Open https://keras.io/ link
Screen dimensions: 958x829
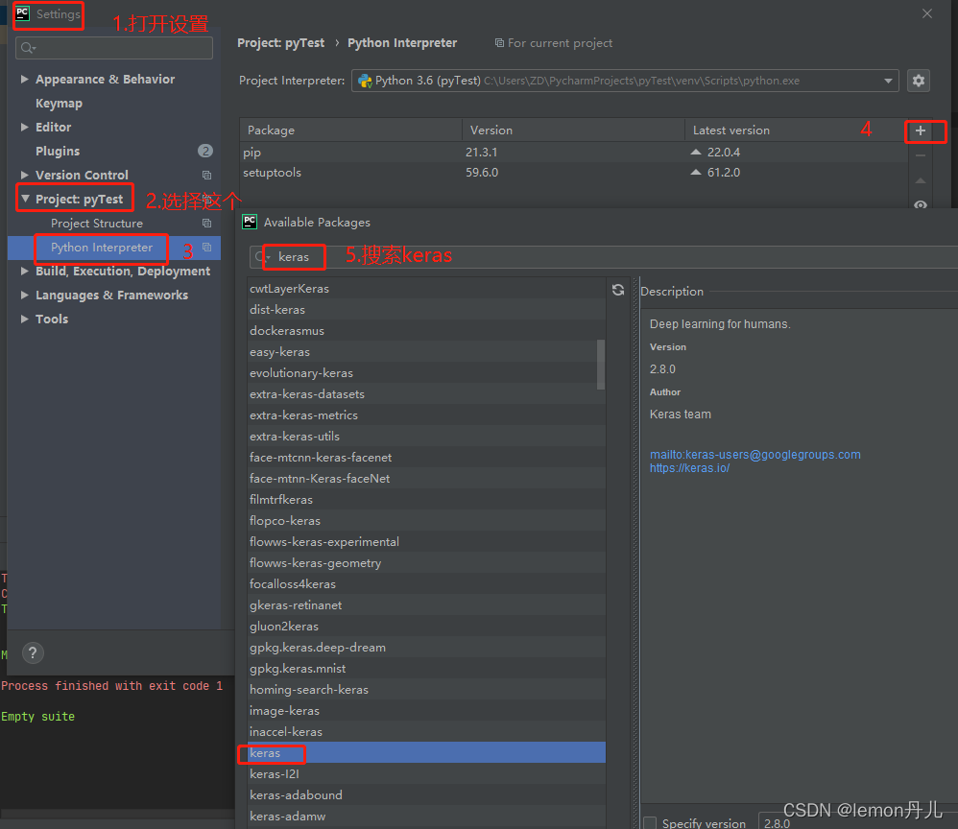690,468
